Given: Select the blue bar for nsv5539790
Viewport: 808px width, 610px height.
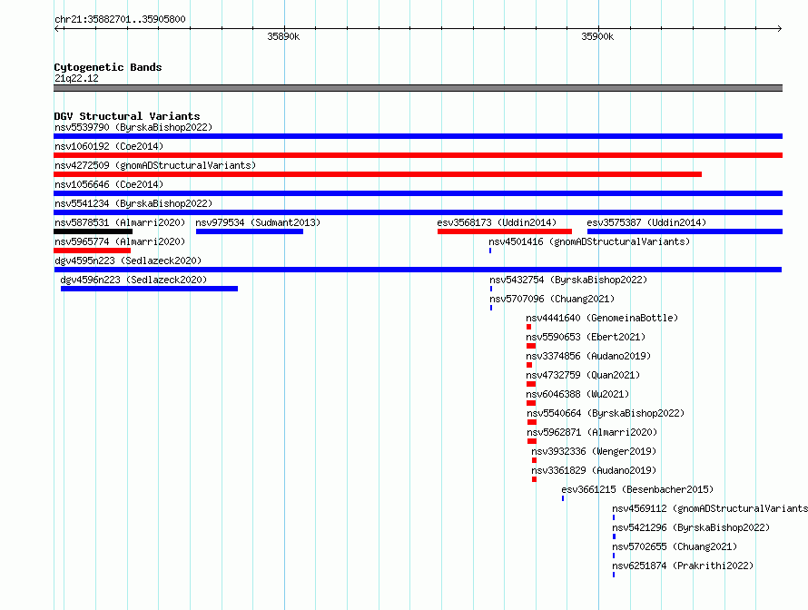Looking at the screenshot, I should click(x=418, y=136).
